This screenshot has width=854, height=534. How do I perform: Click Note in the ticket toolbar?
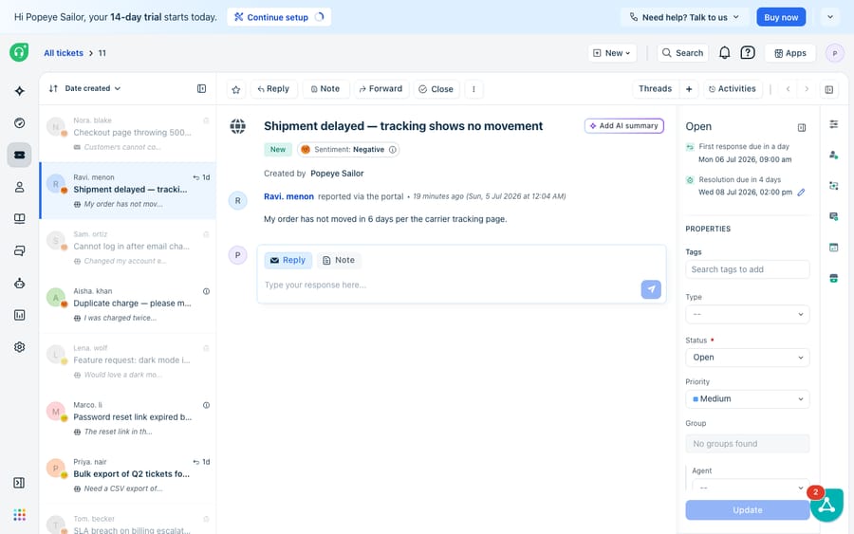pyautogui.click(x=325, y=89)
